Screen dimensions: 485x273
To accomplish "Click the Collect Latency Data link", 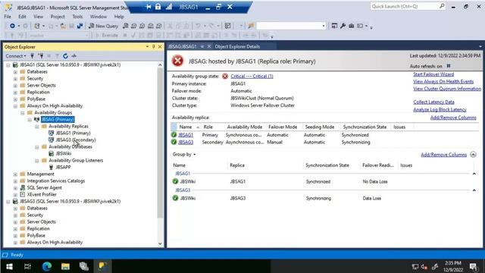I will (x=433, y=102).
